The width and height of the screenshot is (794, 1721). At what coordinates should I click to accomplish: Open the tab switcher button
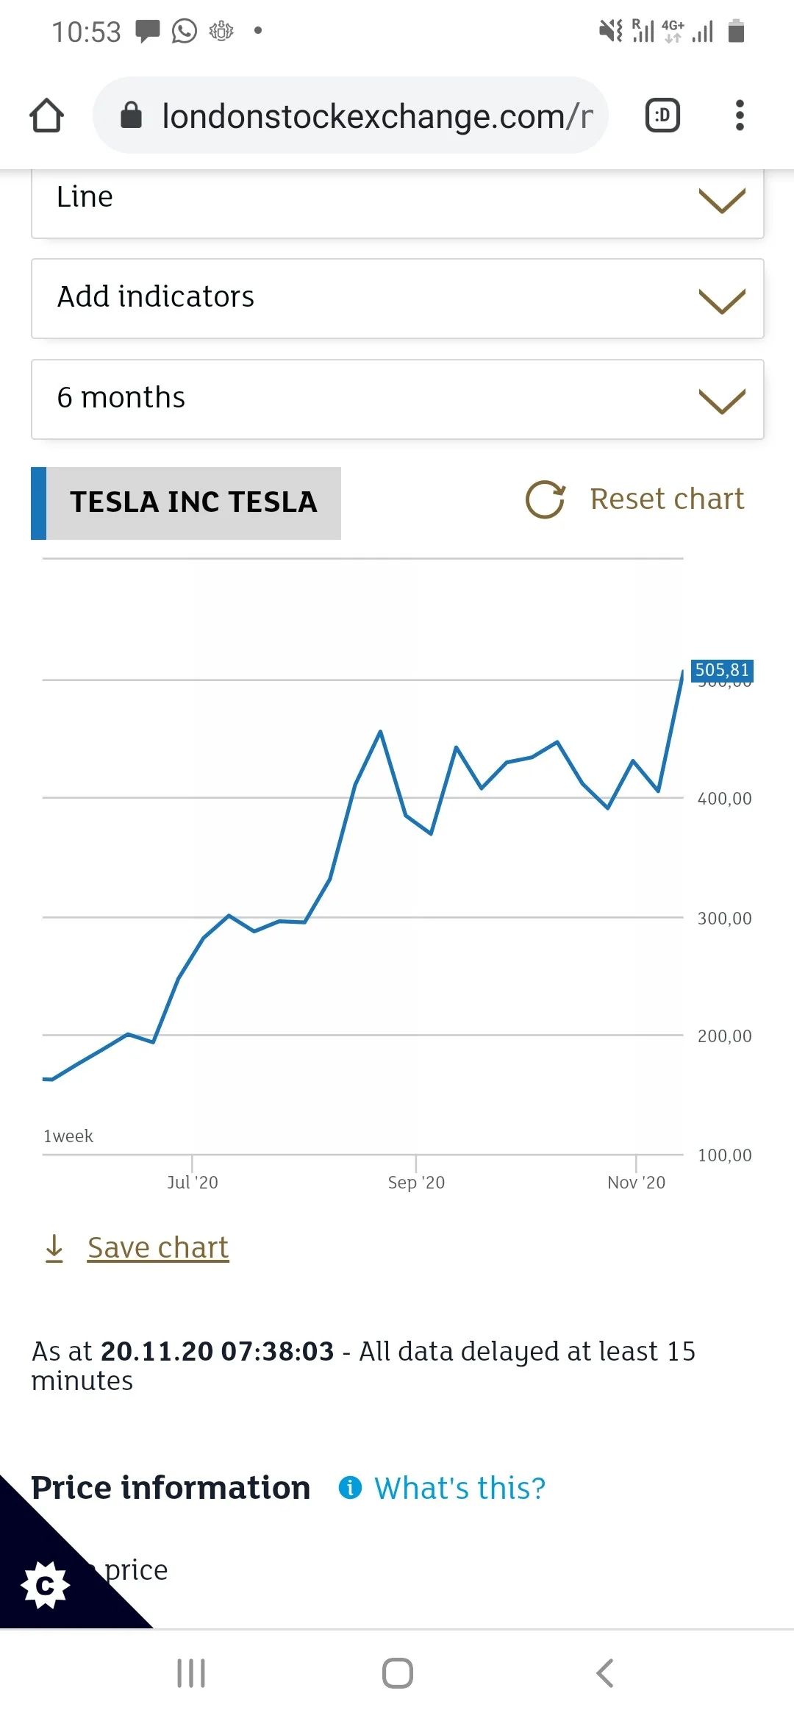(x=662, y=115)
